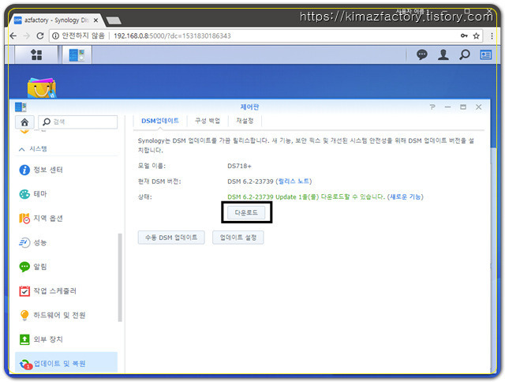Click the Control Panel taskbar icon
Viewport: 505px width, 382px height.
[x=77, y=54]
